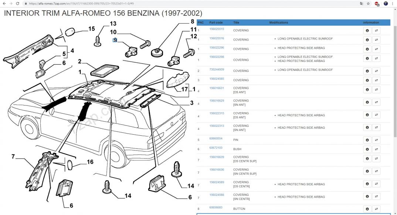
Task: Show info for part 156024585
Action: point(367,80)
